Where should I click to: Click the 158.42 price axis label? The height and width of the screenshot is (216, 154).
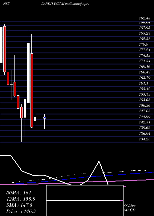(x=144, y=89)
